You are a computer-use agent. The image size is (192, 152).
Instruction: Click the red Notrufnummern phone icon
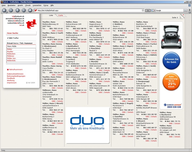(x=8, y=70)
